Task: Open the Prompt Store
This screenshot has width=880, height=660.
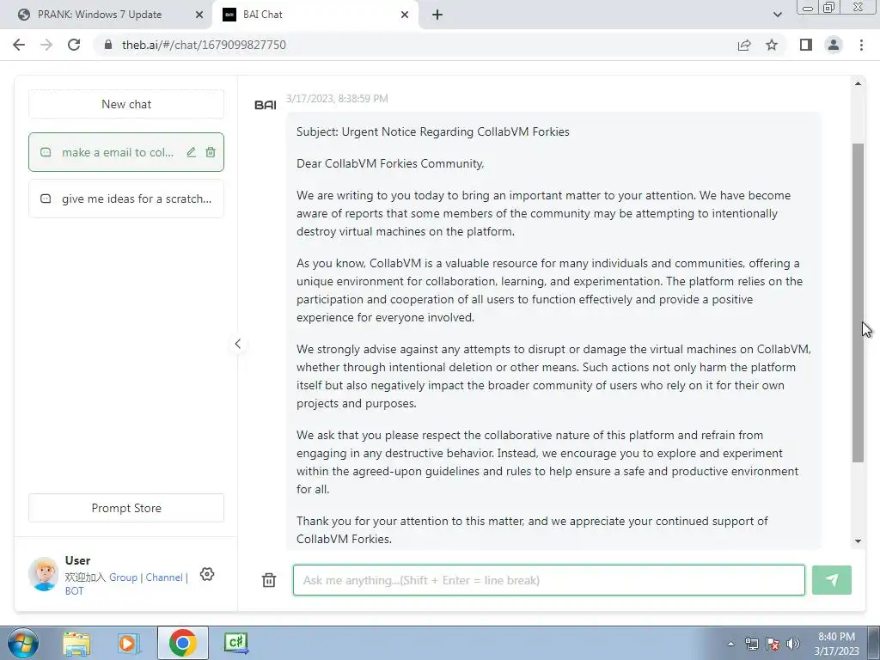Action: 126,508
